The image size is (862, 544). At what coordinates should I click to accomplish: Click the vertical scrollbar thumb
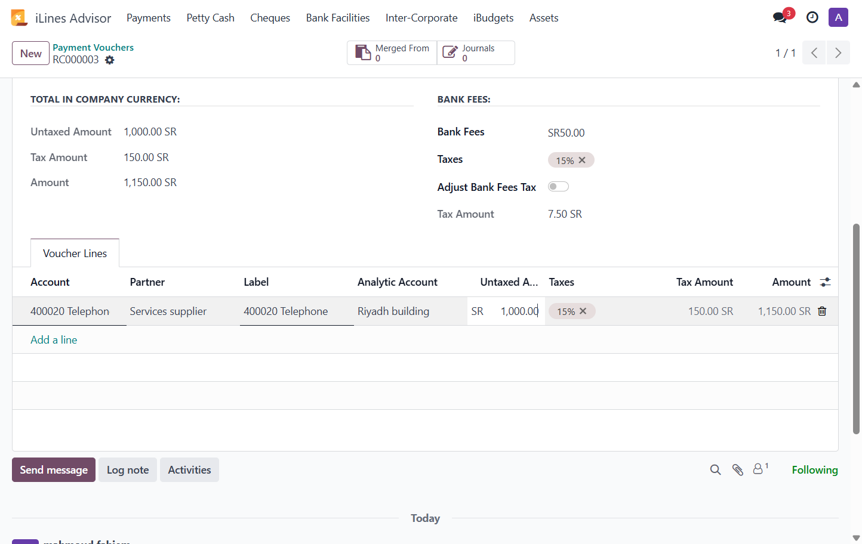(856, 329)
